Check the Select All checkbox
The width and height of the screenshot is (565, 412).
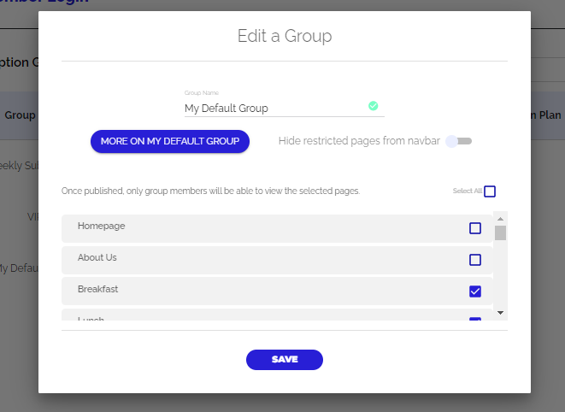(x=490, y=191)
